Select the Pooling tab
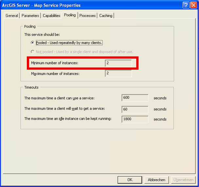Viewport: 199px width, 187px height. click(70, 15)
